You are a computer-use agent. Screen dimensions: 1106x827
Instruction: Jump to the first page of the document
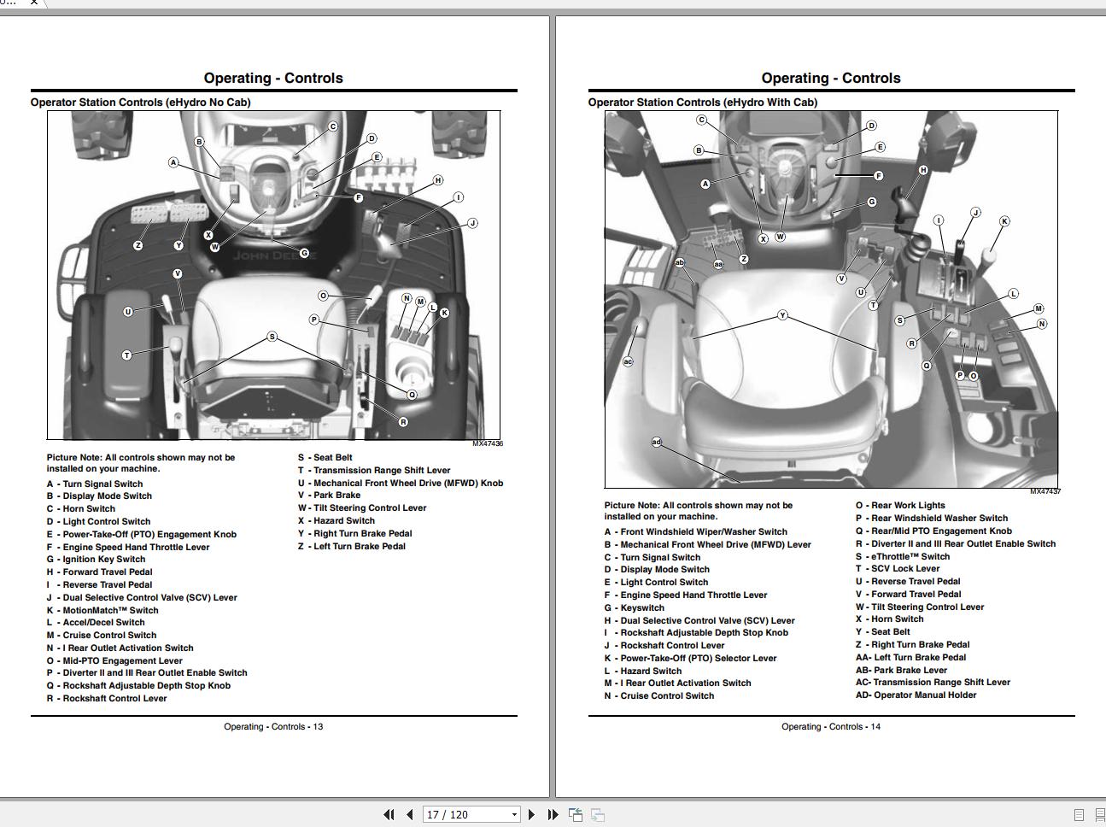(389, 815)
